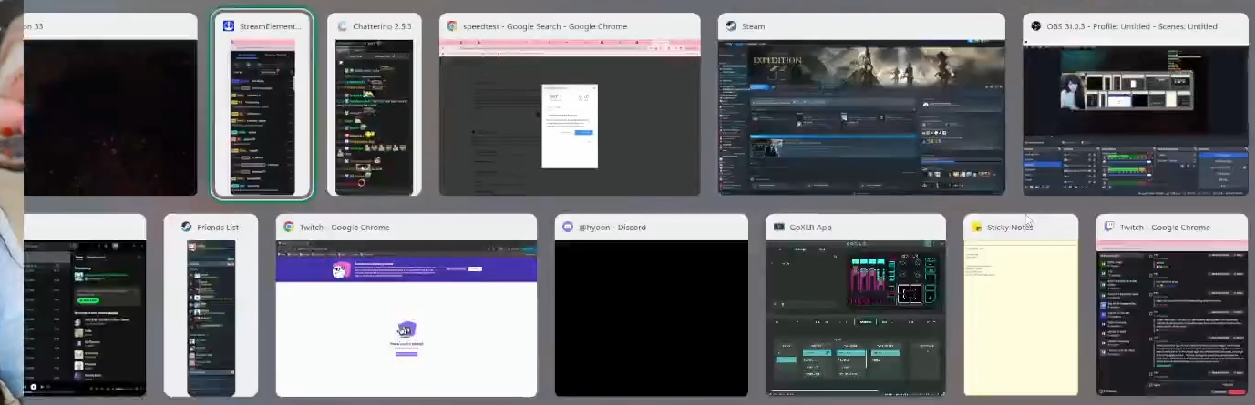The image size is (1255, 405).
Task: Select the yellow Sticky Notes preview
Action: [1021, 318]
